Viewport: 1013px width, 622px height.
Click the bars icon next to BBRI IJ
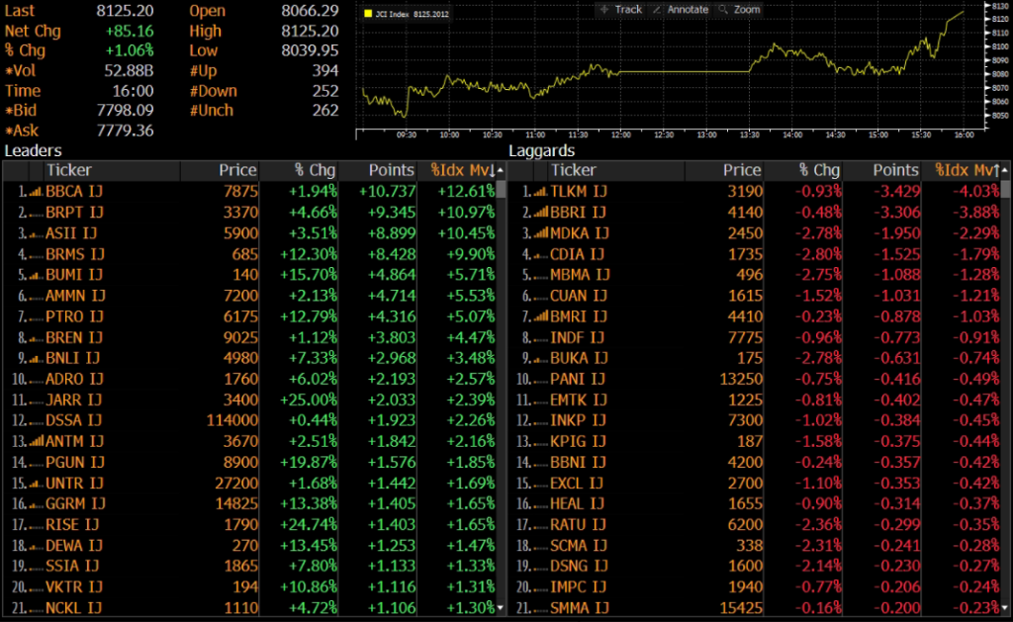[538, 212]
